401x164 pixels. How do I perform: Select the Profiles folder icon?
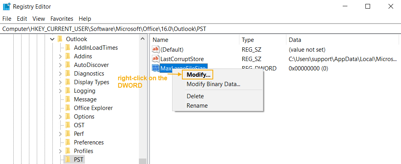tap(68, 151)
